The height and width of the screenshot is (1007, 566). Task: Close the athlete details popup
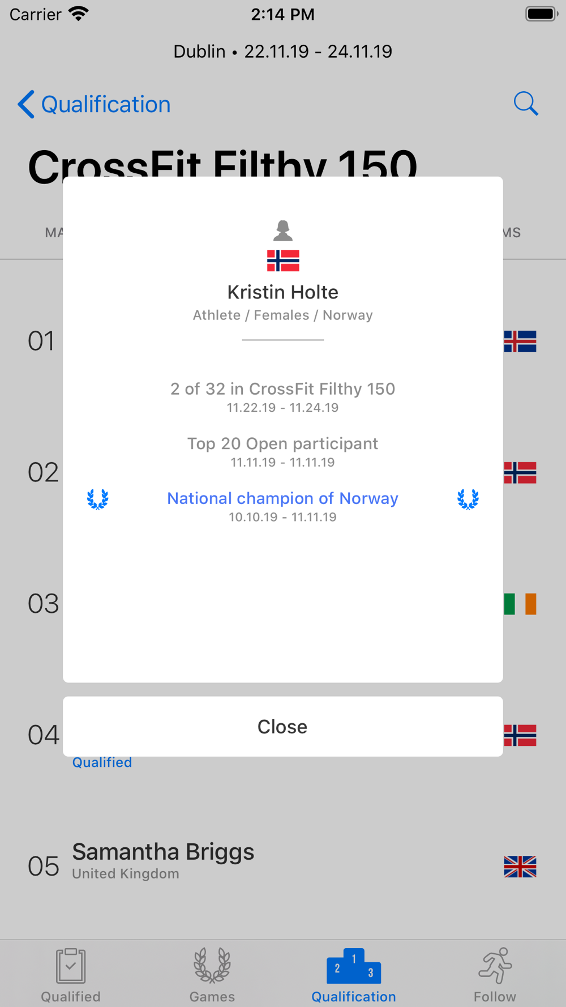283,727
